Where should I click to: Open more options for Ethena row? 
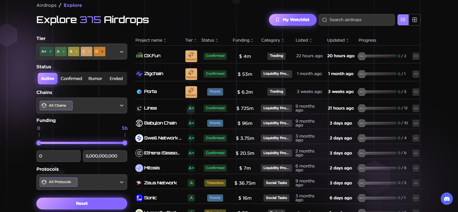pos(416,153)
